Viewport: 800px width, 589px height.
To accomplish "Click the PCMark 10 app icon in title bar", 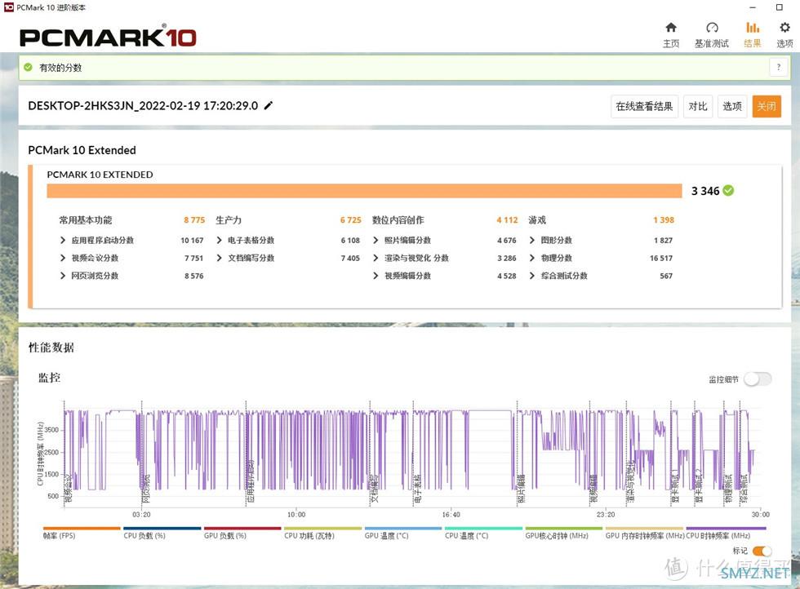I will click(x=9, y=7).
